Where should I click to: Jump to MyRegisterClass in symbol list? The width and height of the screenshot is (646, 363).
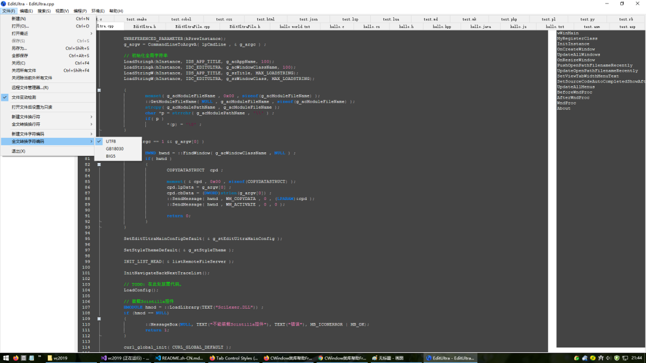point(577,39)
